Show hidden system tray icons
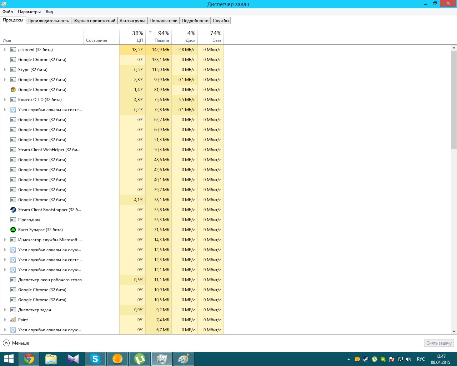Screen dimensions: 457x366 tap(348, 359)
